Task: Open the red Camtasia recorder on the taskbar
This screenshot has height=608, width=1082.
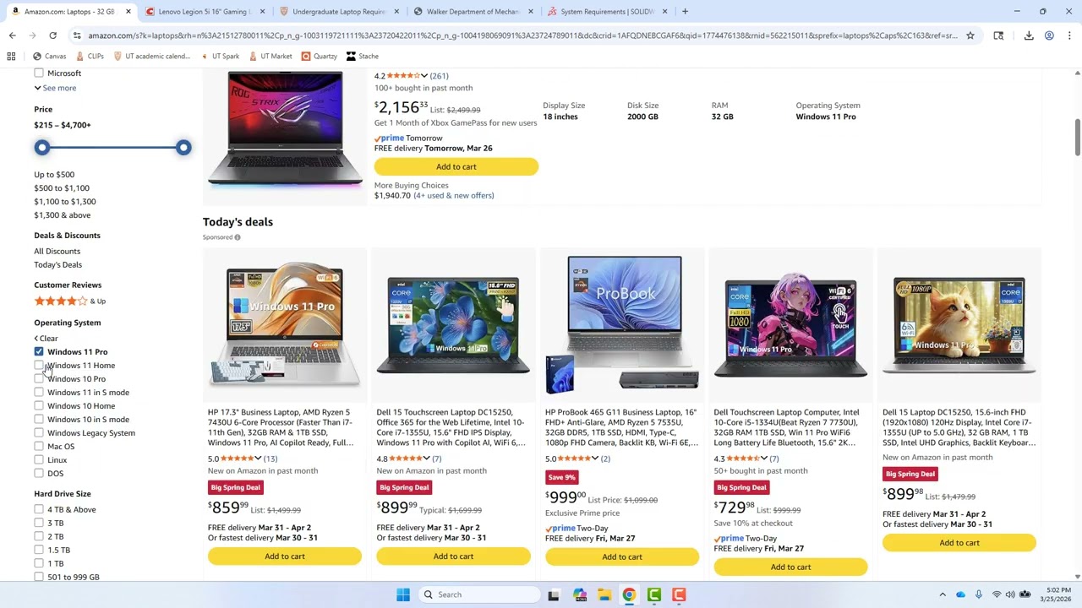Action: pyautogui.click(x=679, y=594)
